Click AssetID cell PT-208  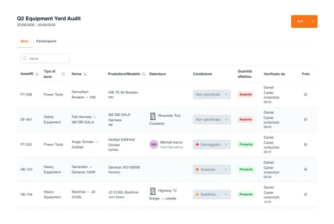tap(26, 94)
